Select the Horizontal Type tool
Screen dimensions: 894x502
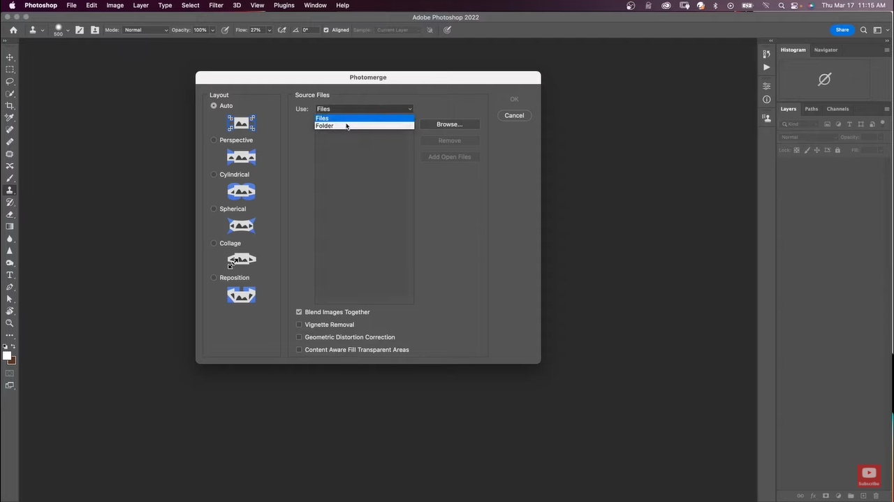pos(10,275)
